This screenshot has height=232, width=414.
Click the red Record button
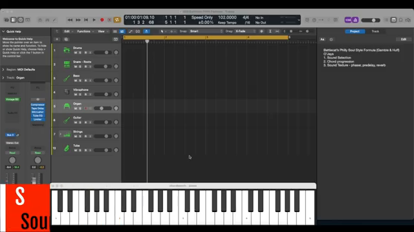point(102,20)
